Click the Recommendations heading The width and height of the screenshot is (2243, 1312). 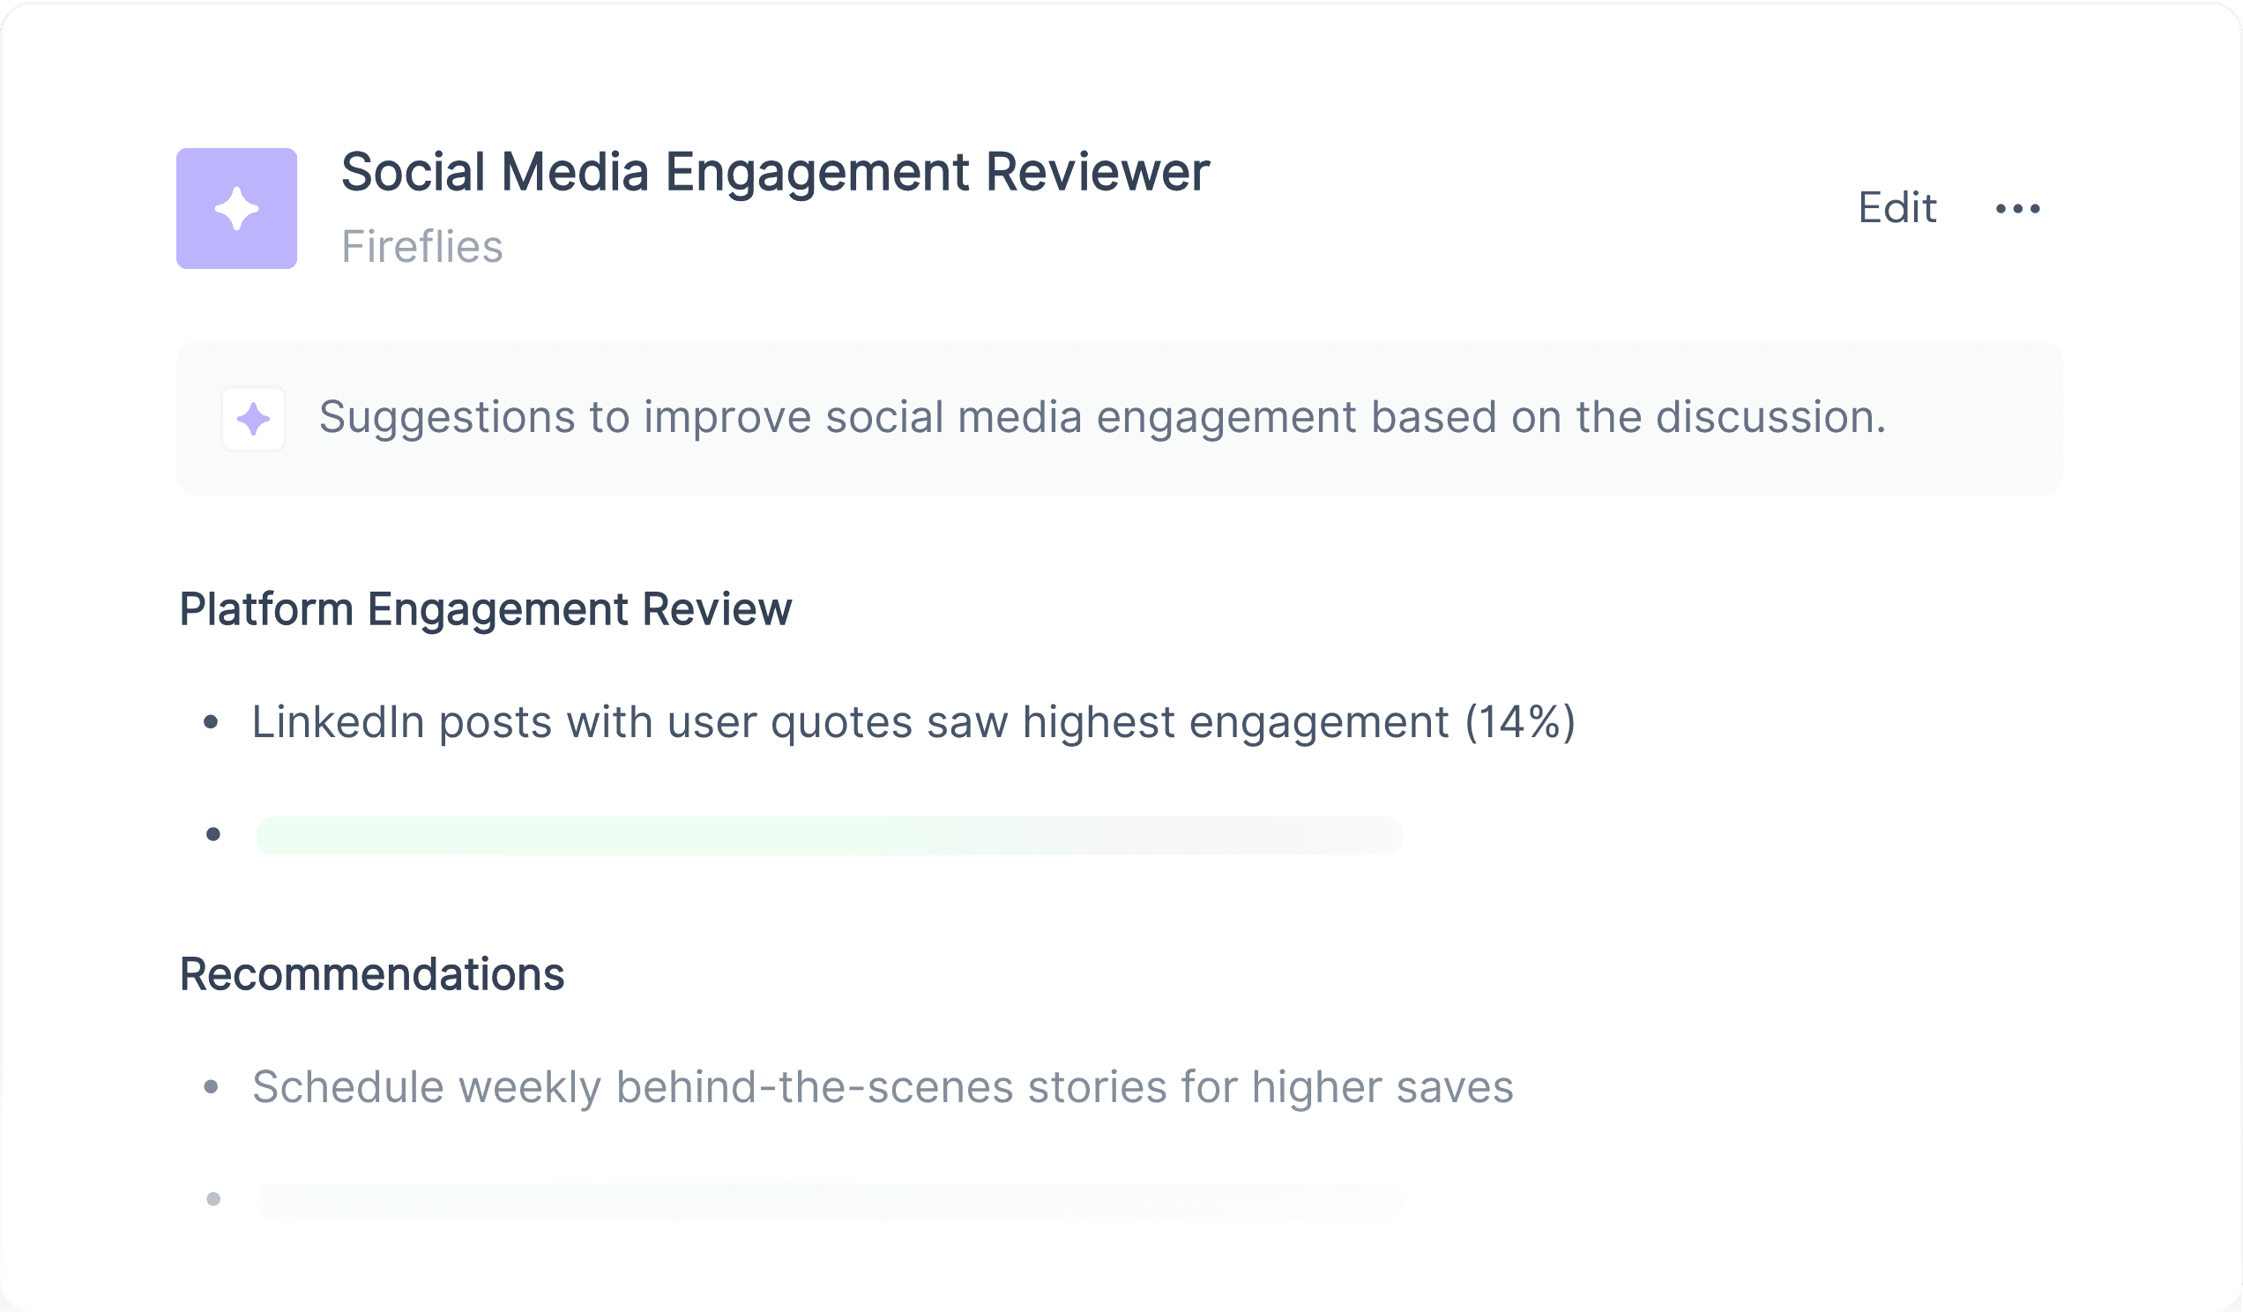coord(372,974)
